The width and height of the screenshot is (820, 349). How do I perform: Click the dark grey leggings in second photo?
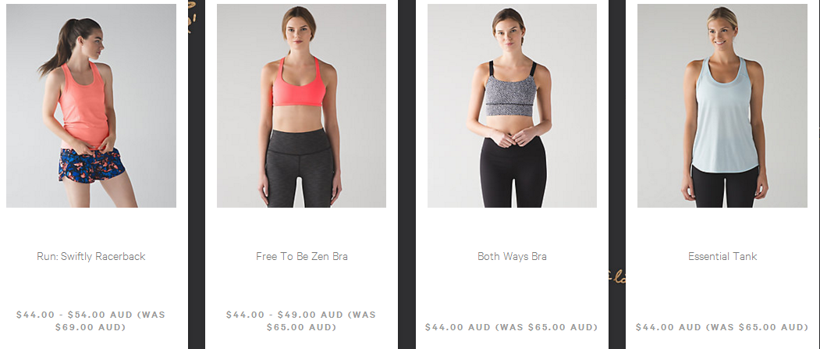[x=300, y=167]
